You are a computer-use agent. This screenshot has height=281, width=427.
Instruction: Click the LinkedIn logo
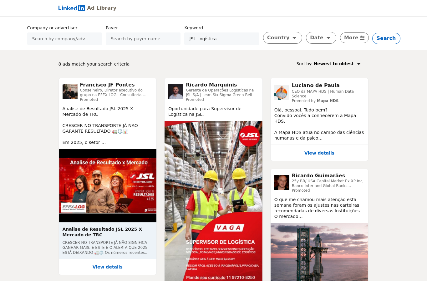coord(71,8)
